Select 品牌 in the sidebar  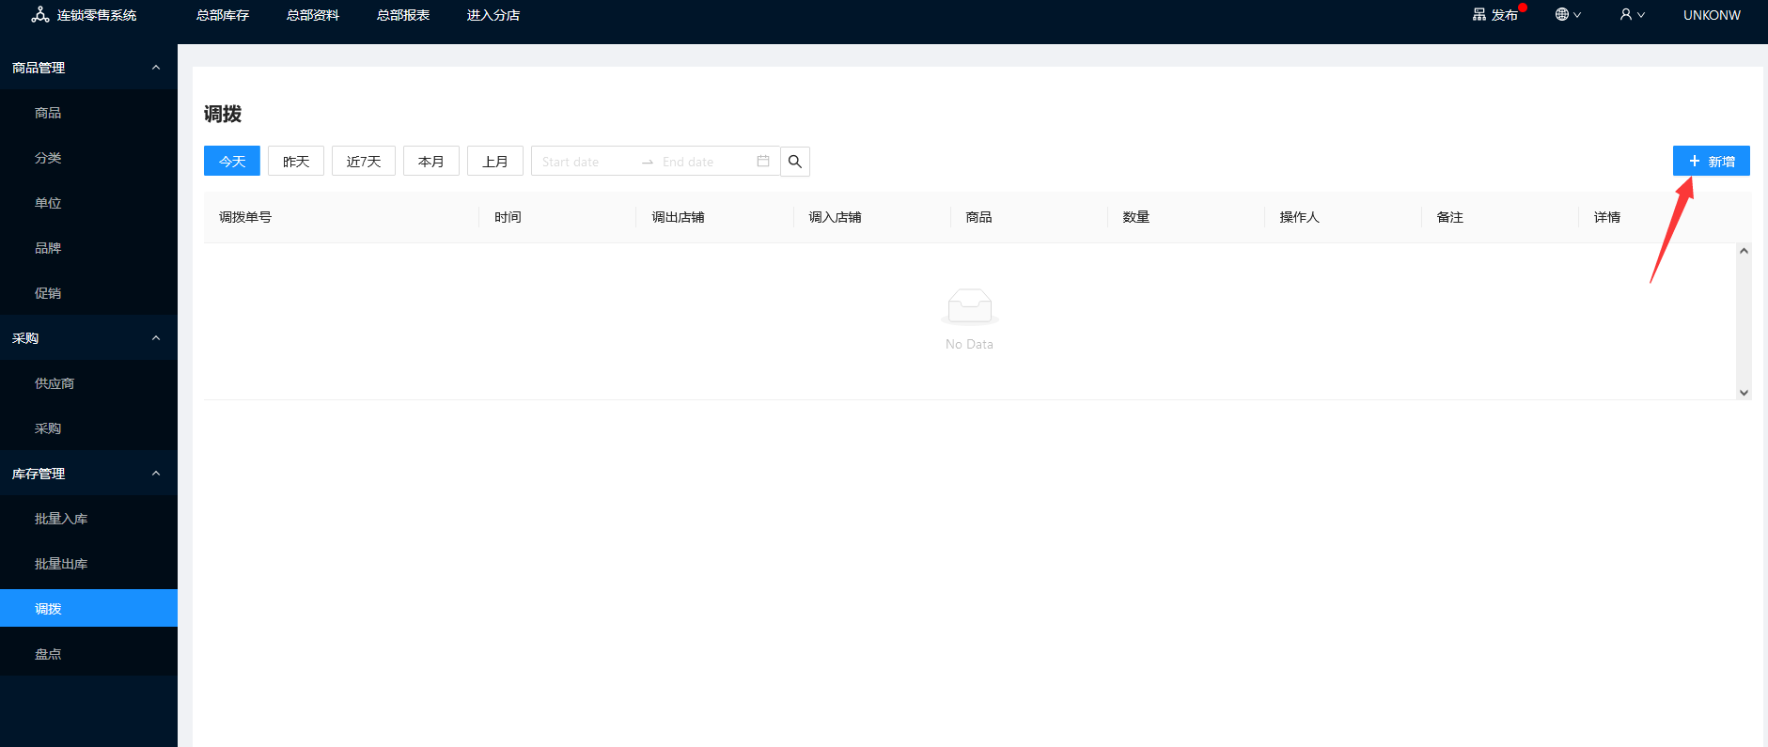point(88,248)
